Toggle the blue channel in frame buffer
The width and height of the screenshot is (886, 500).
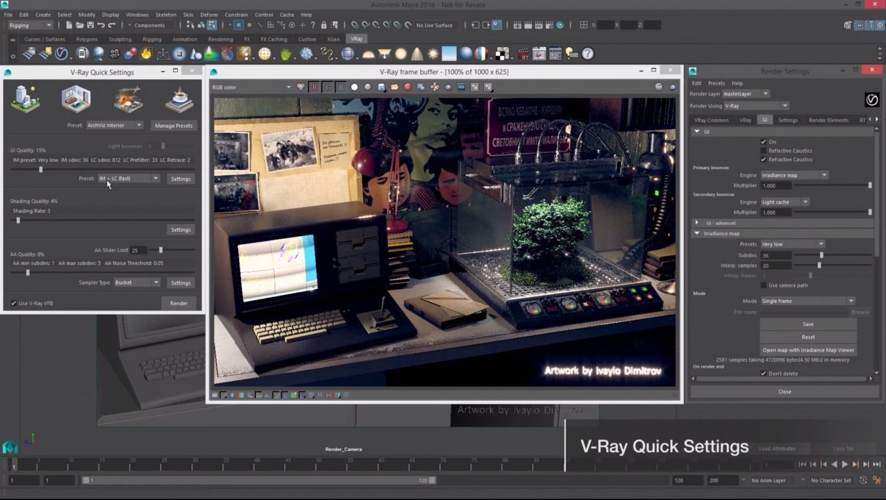pos(341,87)
